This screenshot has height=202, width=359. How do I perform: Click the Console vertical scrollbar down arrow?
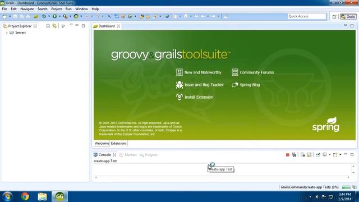[353, 173]
